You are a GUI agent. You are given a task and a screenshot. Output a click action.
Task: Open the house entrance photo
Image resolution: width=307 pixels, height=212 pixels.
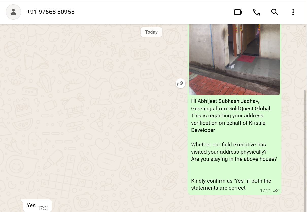234,60
